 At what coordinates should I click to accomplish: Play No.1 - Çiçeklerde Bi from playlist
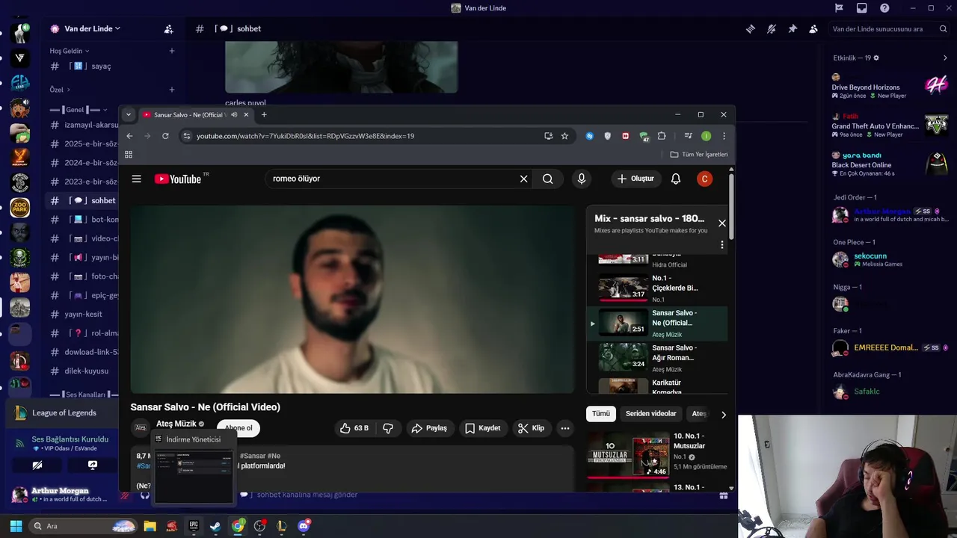657,288
